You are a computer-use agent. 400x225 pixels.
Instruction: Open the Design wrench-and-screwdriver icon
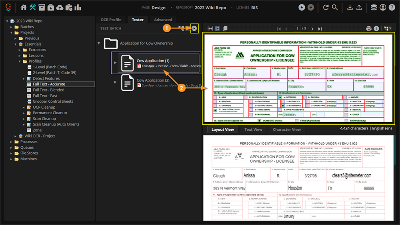(33, 8)
